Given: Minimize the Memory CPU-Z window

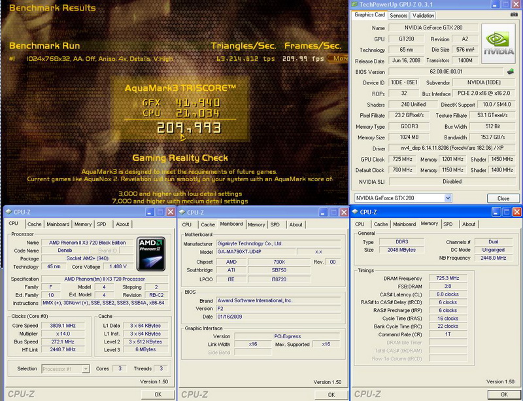Looking at the screenshot, I should coord(496,212).
